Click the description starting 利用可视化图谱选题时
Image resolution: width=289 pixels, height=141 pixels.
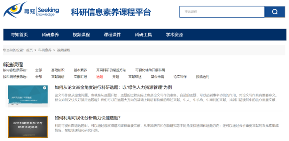(x=167, y=128)
